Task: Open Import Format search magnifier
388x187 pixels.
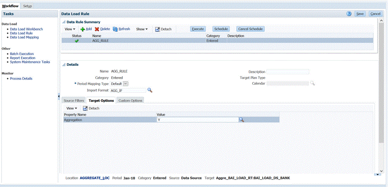Action: coord(149,90)
